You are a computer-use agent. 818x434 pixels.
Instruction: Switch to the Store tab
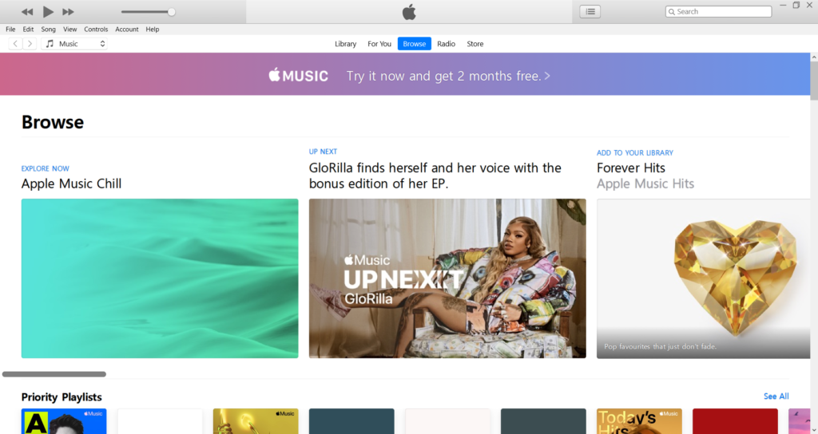(475, 44)
